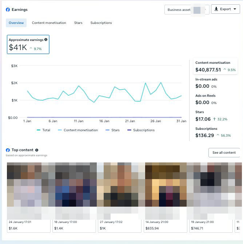Click the $1K earnings on 27 January card
Viewport: 243px width, 244px height.
click(x=103, y=228)
